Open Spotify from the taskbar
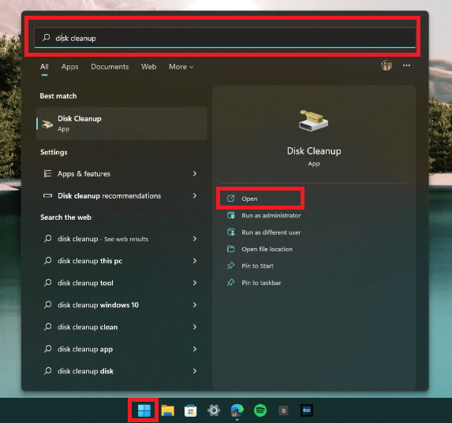This screenshot has height=423, width=452. pyautogui.click(x=260, y=410)
